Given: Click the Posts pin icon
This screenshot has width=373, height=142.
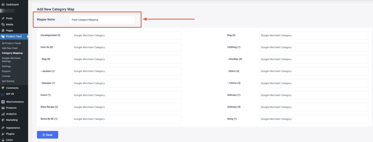Looking at the screenshot, I should [3, 18].
